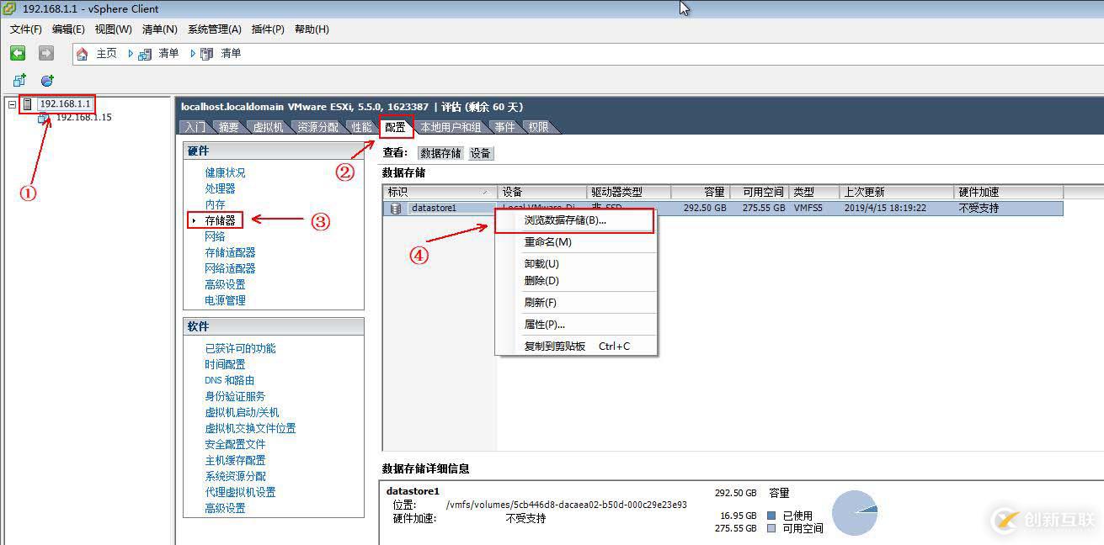Open 电源管理 hardware link

(x=225, y=300)
